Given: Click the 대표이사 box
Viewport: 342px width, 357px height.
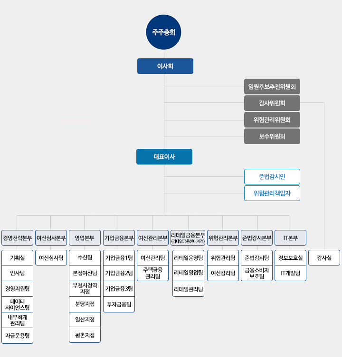Looking at the screenshot, I should (164, 156).
